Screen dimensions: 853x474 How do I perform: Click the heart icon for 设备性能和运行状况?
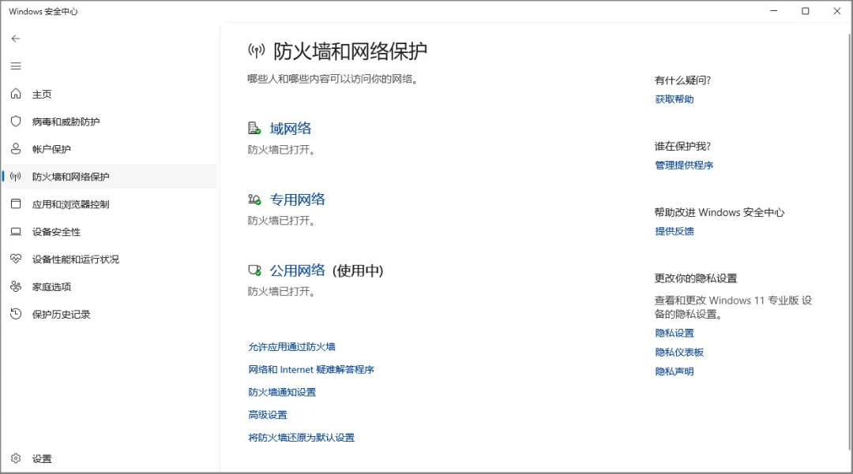tap(16, 259)
